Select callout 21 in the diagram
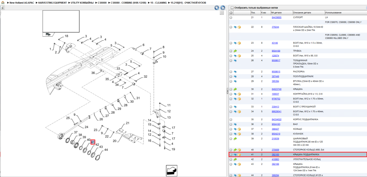The height and width of the screenshot is (177, 367). [x=128, y=123]
